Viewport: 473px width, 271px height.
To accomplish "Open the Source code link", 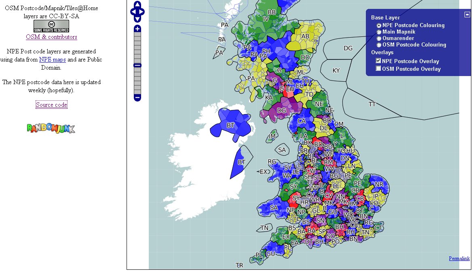I will pyautogui.click(x=52, y=105).
